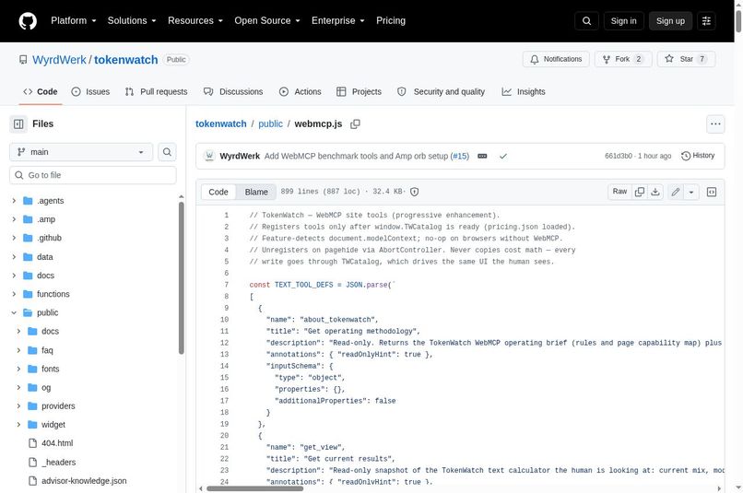Image resolution: width=743 pixels, height=493 pixels.
Task: Open the Enterprise menu
Action: (338, 21)
